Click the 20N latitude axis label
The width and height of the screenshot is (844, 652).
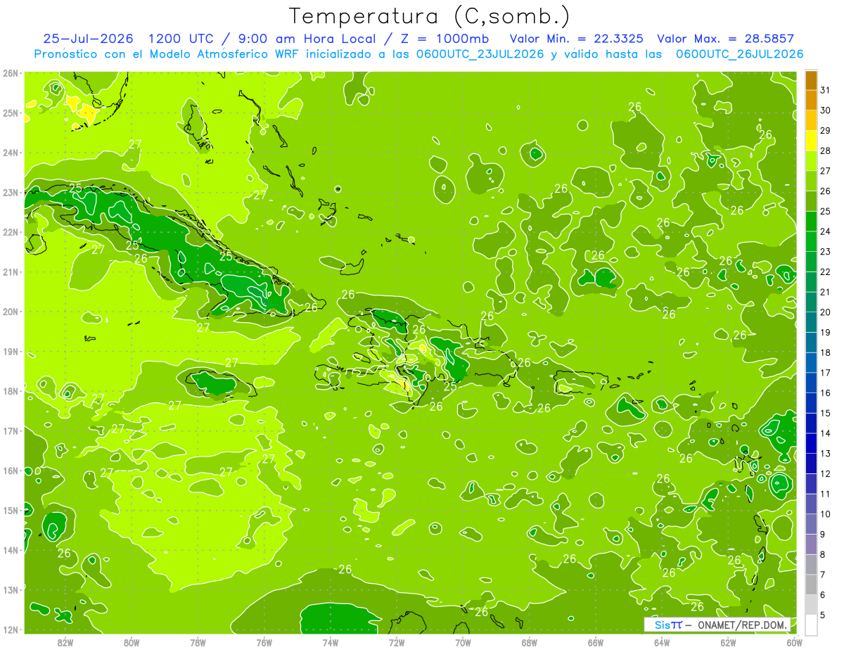10,312
